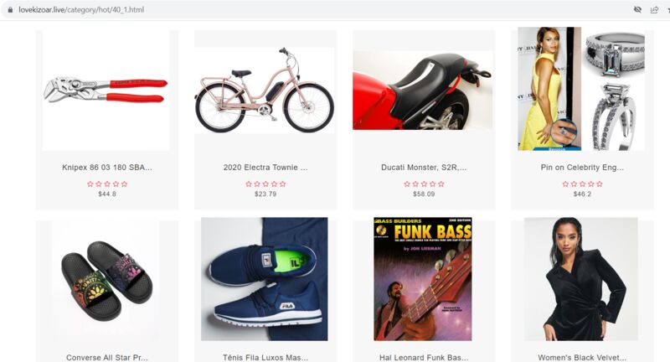Click the 2020 Electra Townie title link
670x362 pixels.
[265, 168]
